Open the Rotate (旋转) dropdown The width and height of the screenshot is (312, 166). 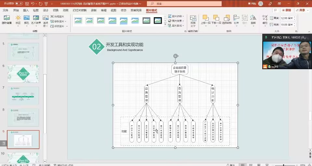tap(253, 19)
